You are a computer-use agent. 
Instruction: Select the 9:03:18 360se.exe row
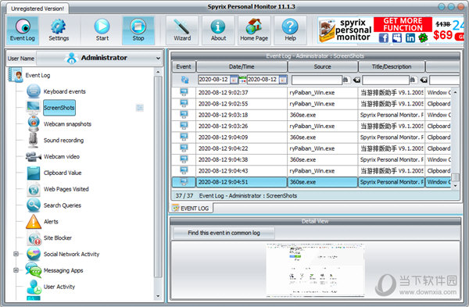coord(311,115)
